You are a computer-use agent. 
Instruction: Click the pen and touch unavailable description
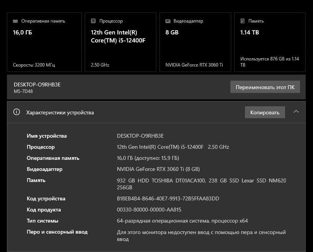pyautogui.click(x=201, y=236)
